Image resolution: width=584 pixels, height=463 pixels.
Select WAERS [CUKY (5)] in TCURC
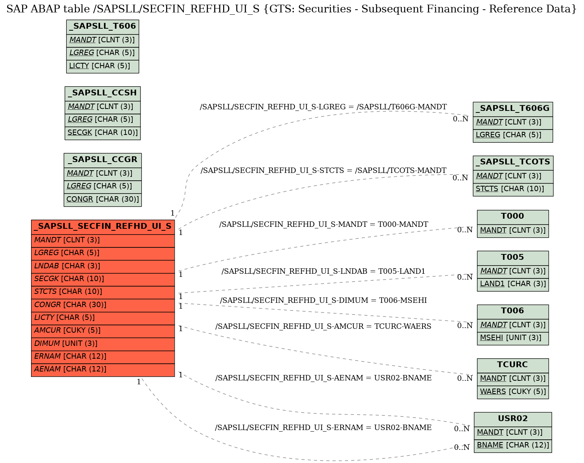click(513, 392)
